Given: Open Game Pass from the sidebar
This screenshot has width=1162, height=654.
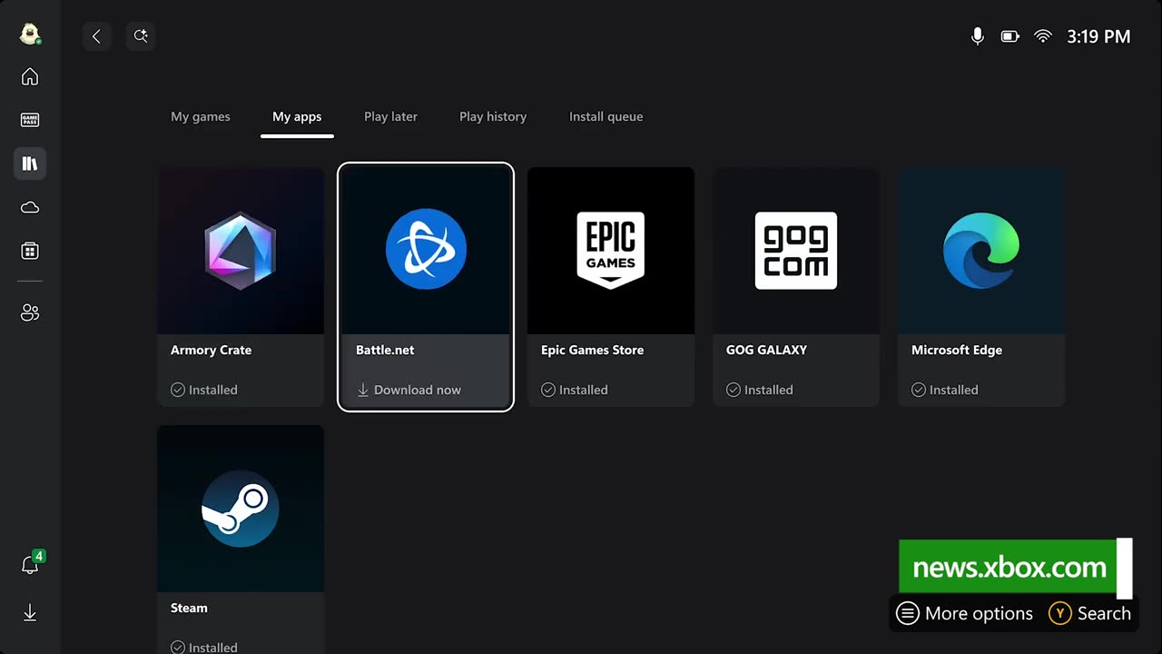Looking at the screenshot, I should [30, 120].
